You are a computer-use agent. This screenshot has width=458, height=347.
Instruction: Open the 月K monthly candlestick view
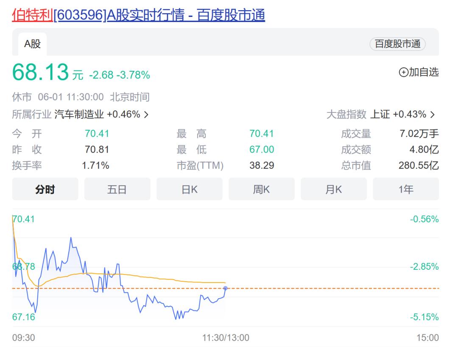[334, 190]
